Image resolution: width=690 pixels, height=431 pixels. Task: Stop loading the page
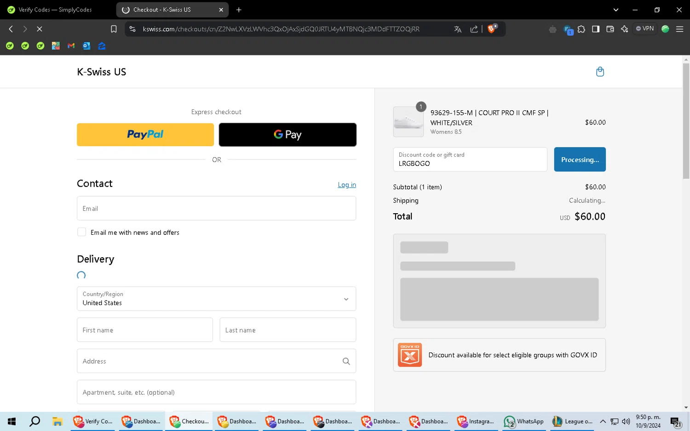(40, 29)
